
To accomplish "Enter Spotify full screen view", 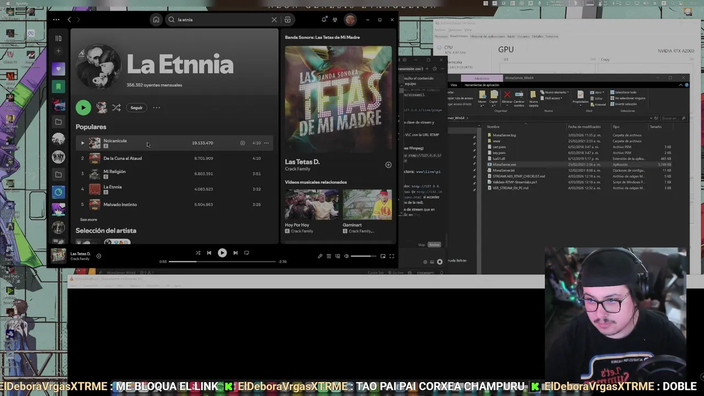I will point(392,256).
